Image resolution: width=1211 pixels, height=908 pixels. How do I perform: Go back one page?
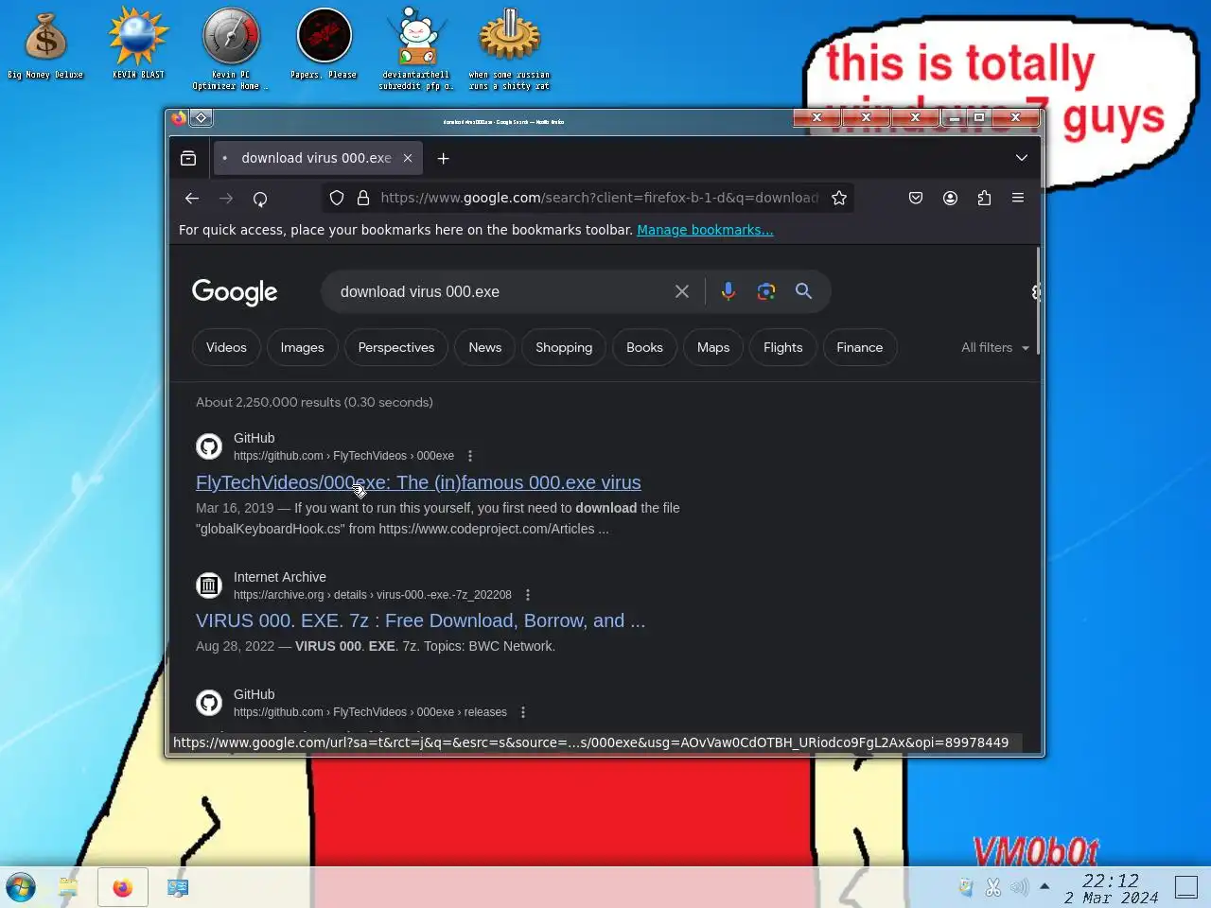[x=192, y=198]
